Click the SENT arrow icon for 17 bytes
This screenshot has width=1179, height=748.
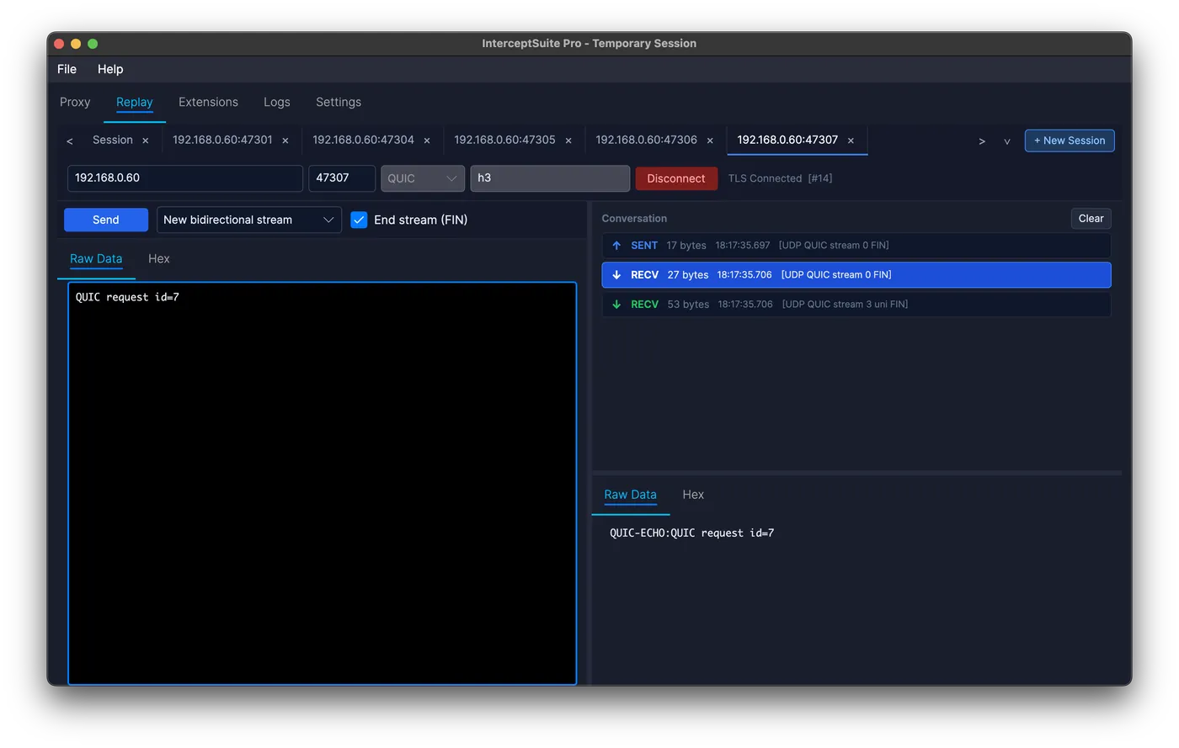click(616, 246)
